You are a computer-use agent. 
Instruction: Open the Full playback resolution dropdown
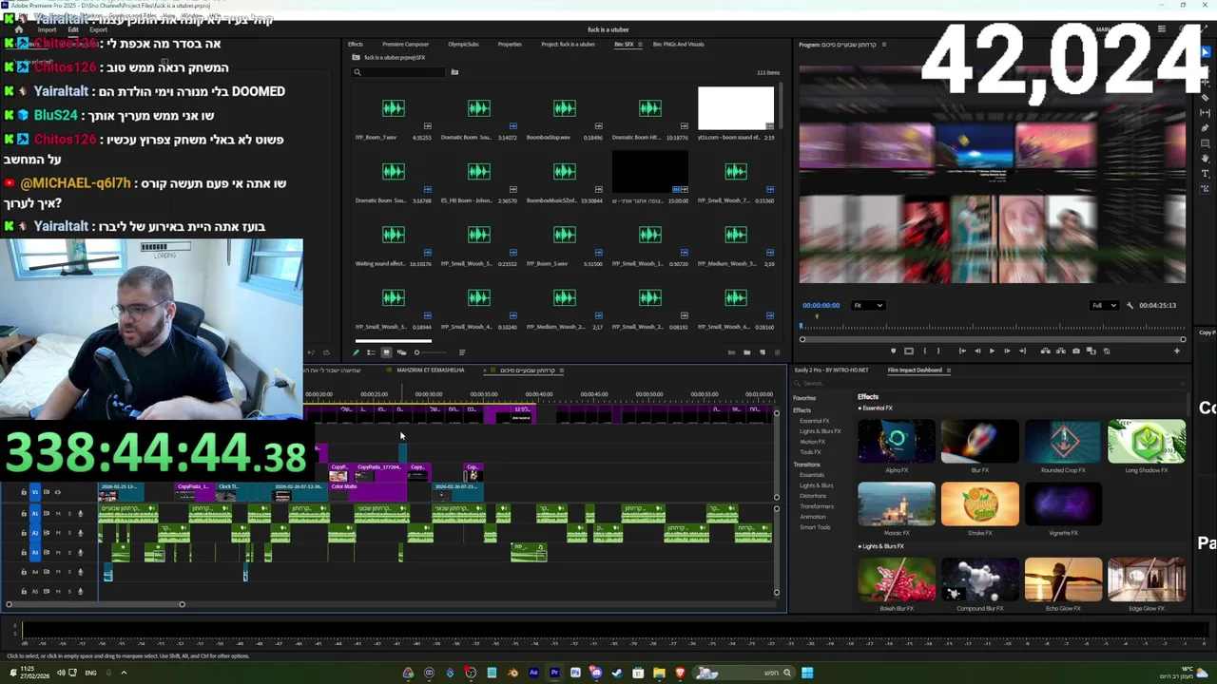point(1105,305)
